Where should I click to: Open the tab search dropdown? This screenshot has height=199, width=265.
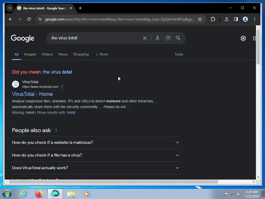coord(10,8)
